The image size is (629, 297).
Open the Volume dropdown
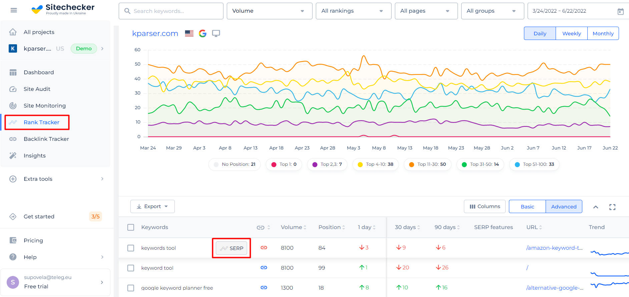(269, 11)
